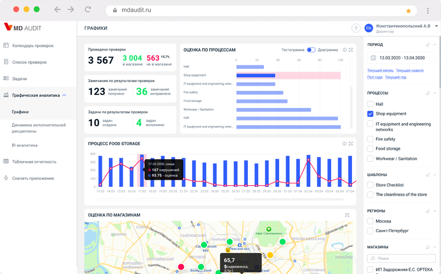441x274 pixels.
Task: Enable the Москва region checkbox
Action: 370,221
